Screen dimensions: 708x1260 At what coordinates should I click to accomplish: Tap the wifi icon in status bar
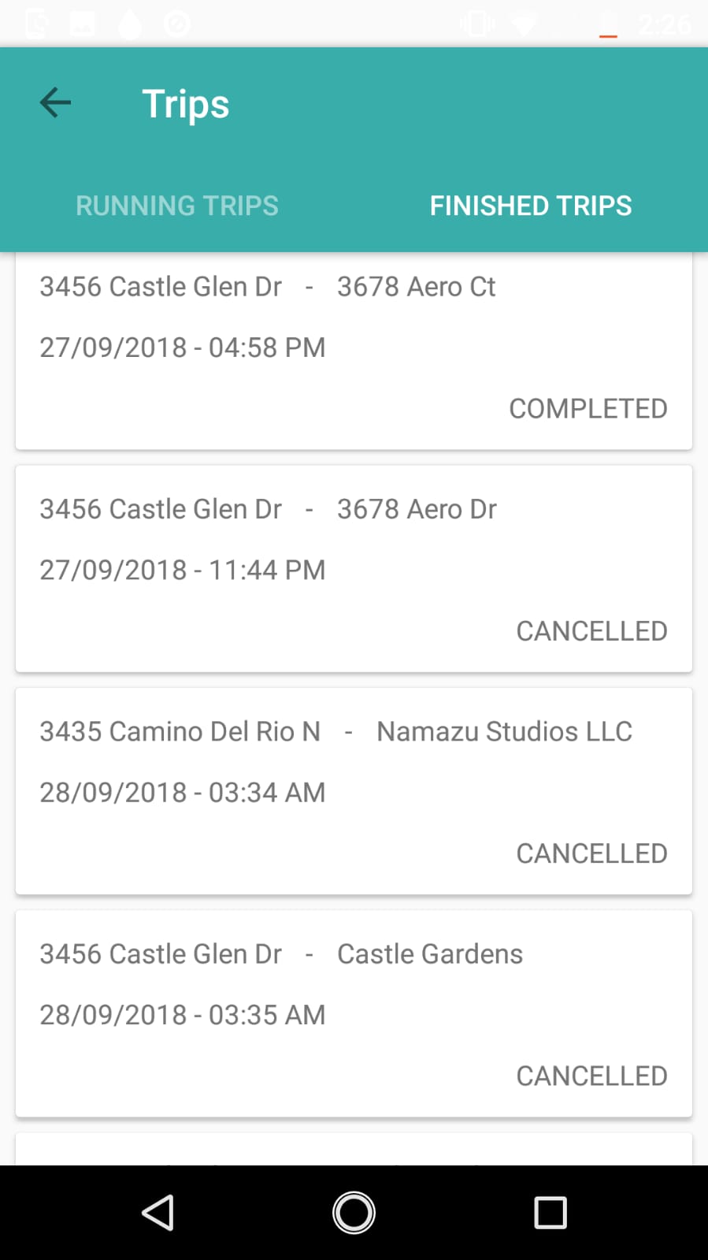click(523, 24)
